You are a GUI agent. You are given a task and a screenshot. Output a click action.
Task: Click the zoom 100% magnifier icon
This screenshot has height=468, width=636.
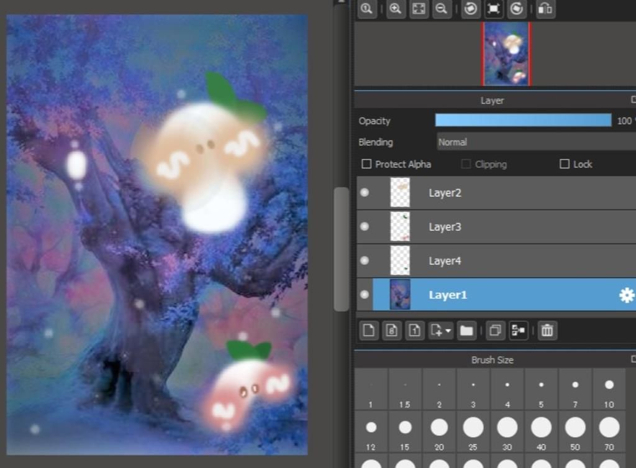click(366, 9)
